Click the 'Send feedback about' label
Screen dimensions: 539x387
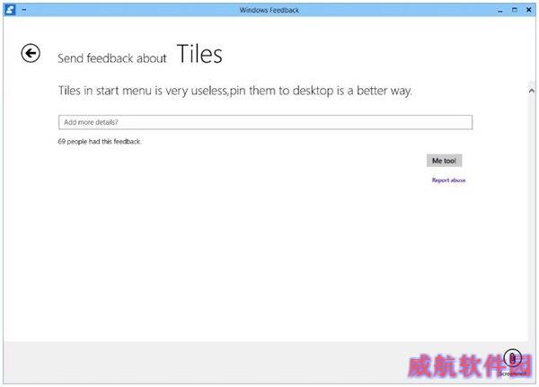(112, 58)
